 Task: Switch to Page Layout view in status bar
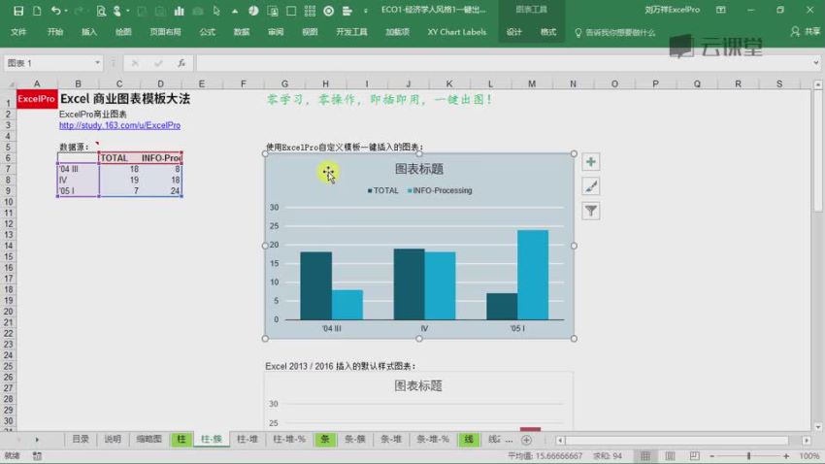click(670, 456)
